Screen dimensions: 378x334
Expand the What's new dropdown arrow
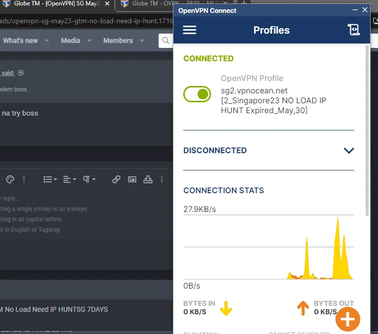coord(47,41)
